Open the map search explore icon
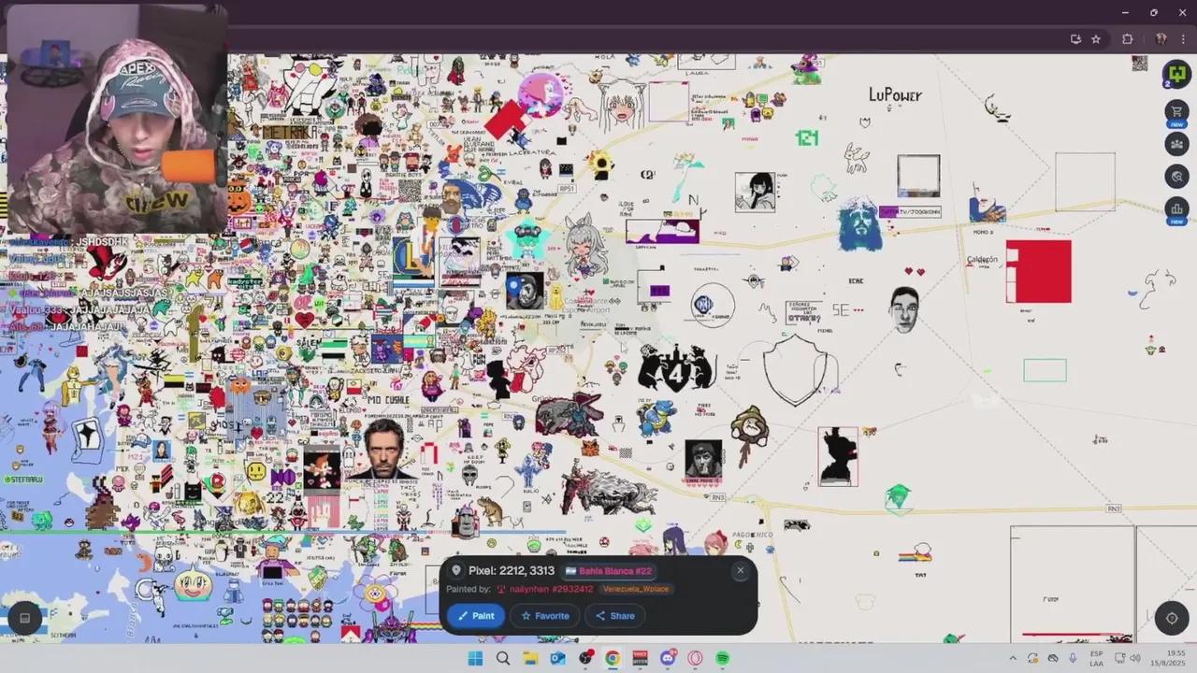Image resolution: width=1197 pixels, height=673 pixels. (1176, 176)
